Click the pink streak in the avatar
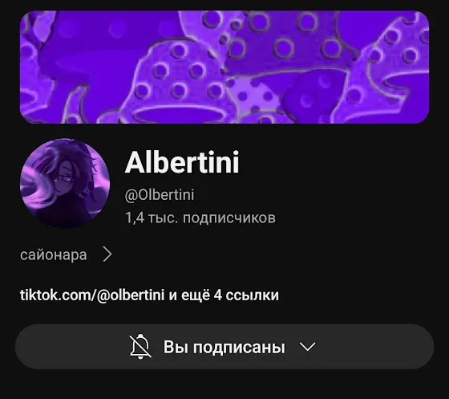The image size is (449, 399). click(49, 157)
